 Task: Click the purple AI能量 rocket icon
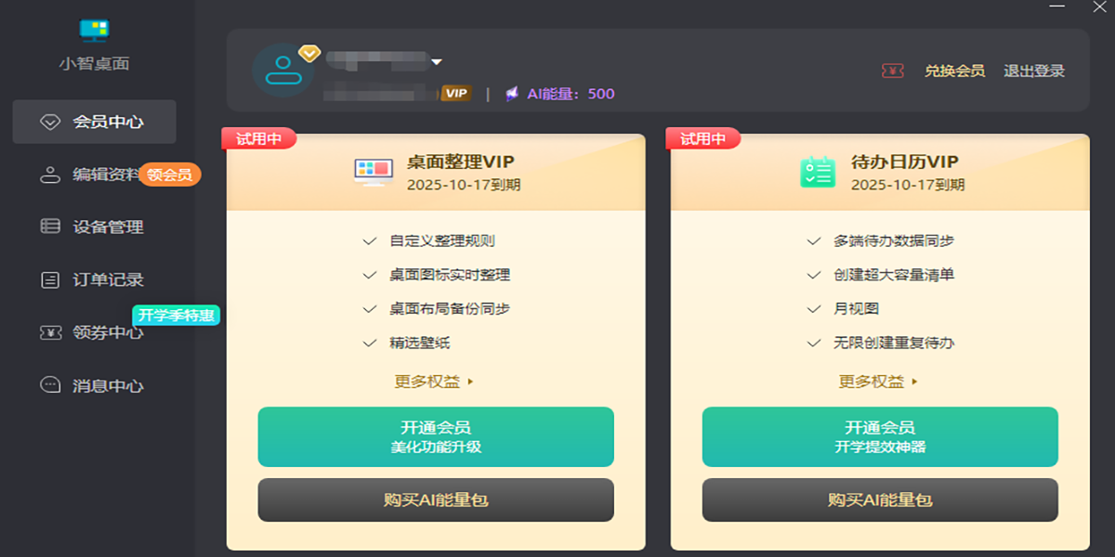512,94
